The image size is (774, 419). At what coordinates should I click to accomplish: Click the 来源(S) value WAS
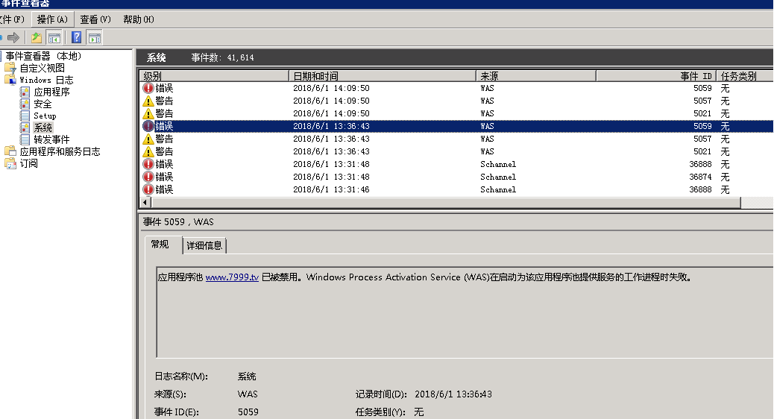tap(248, 394)
